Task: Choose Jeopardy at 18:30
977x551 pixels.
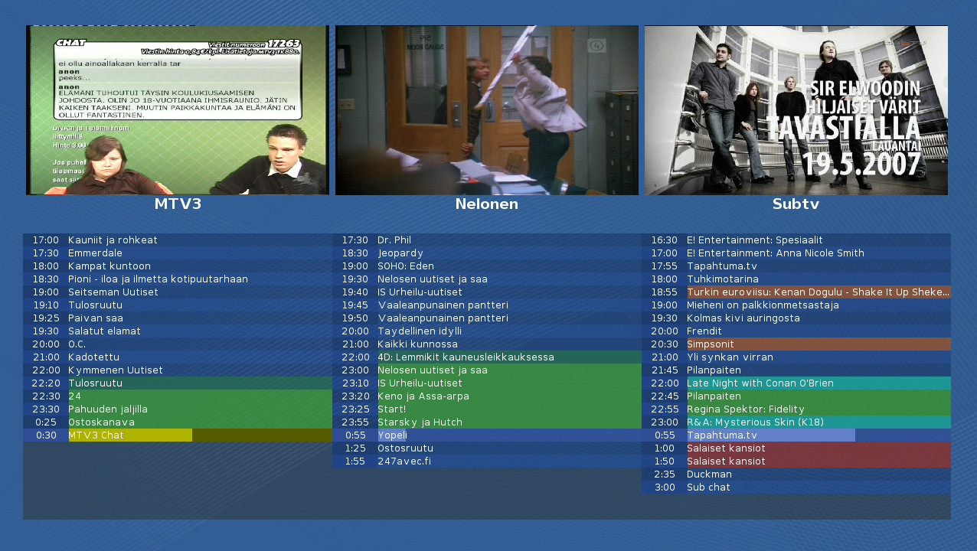Action: 487,253
